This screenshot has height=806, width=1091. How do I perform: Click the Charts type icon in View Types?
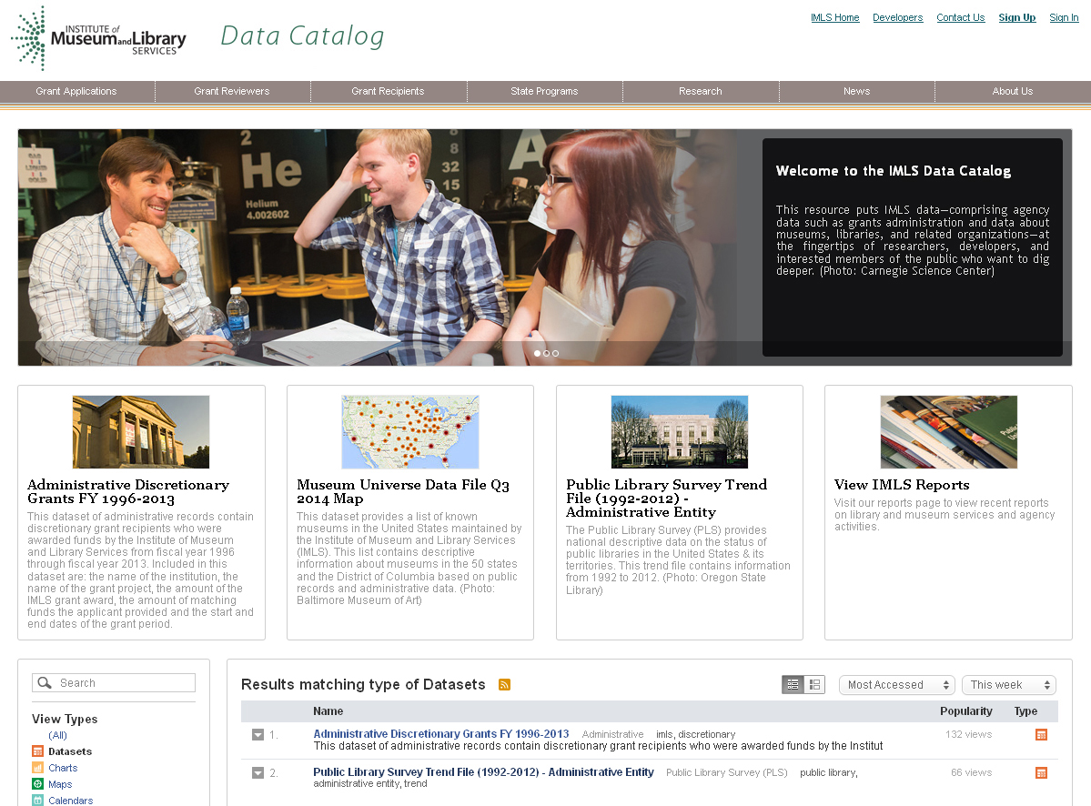[x=37, y=768]
